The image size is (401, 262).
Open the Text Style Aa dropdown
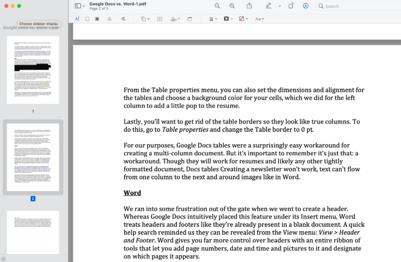[259, 19]
